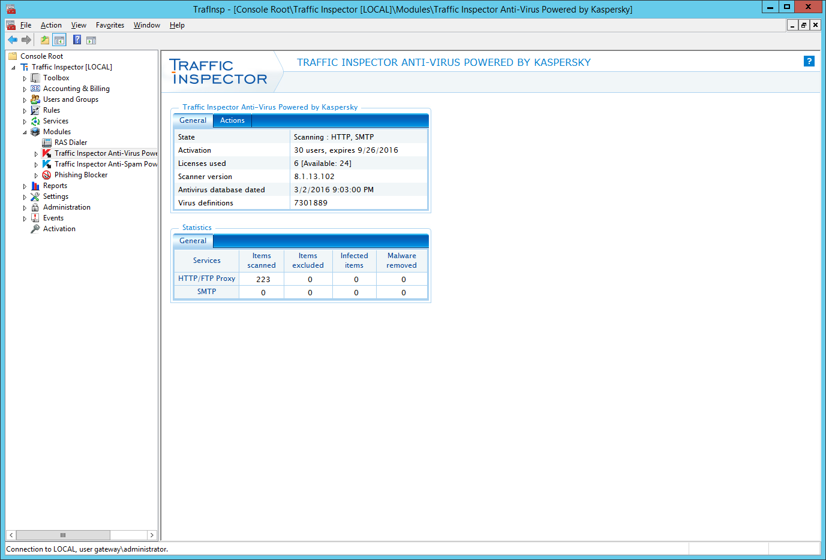Expand the Toolbox node
The width and height of the screenshot is (826, 560).
coord(25,78)
